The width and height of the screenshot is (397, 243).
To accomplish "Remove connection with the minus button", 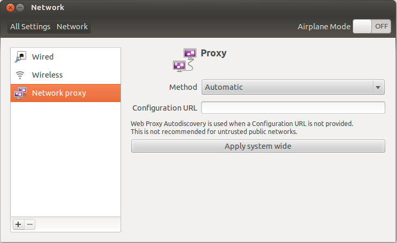I will pyautogui.click(x=30, y=224).
